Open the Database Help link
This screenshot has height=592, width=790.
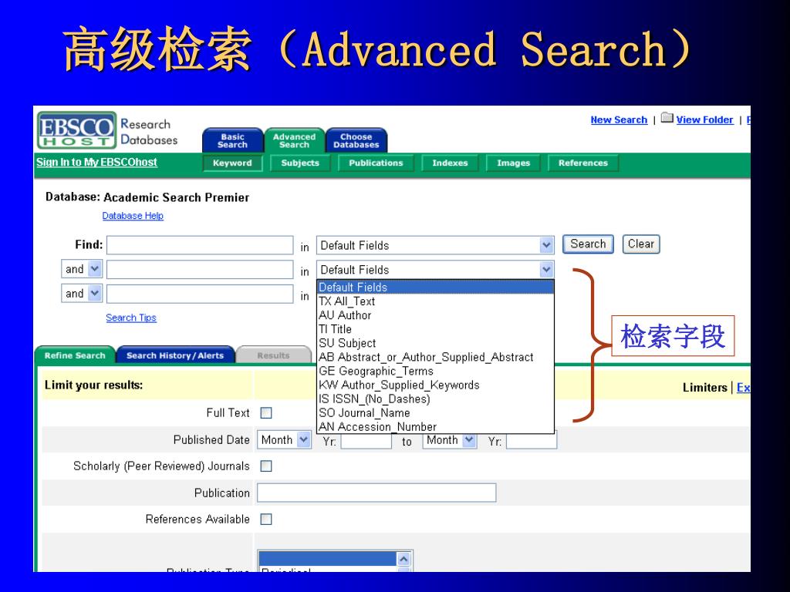click(x=133, y=216)
